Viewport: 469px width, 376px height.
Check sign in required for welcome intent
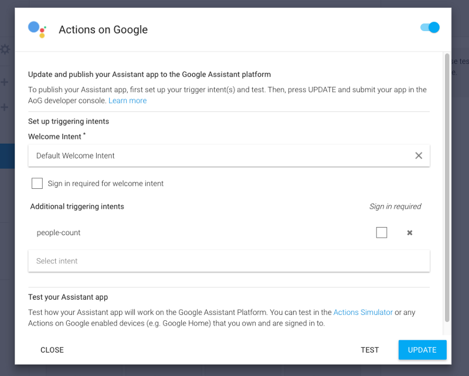tap(38, 184)
